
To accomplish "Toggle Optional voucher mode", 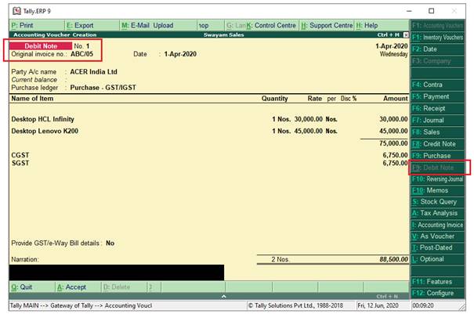I will pos(438,259).
